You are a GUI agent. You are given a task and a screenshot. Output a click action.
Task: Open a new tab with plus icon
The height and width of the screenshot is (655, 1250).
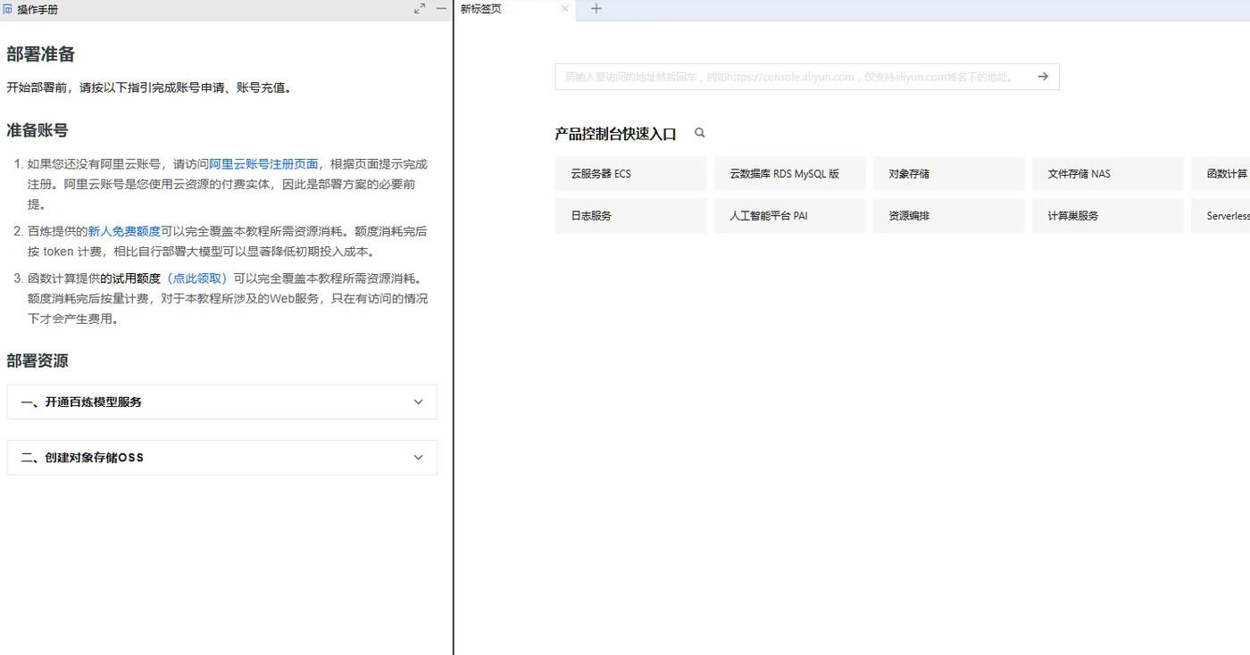(x=596, y=9)
